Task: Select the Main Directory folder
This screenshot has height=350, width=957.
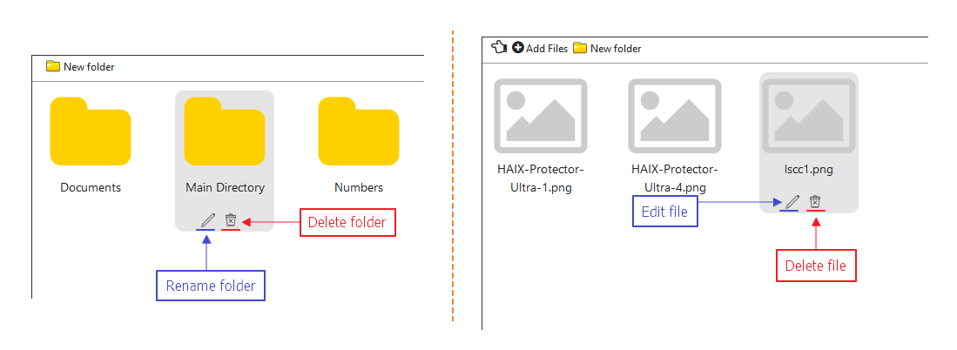Action: point(225,131)
